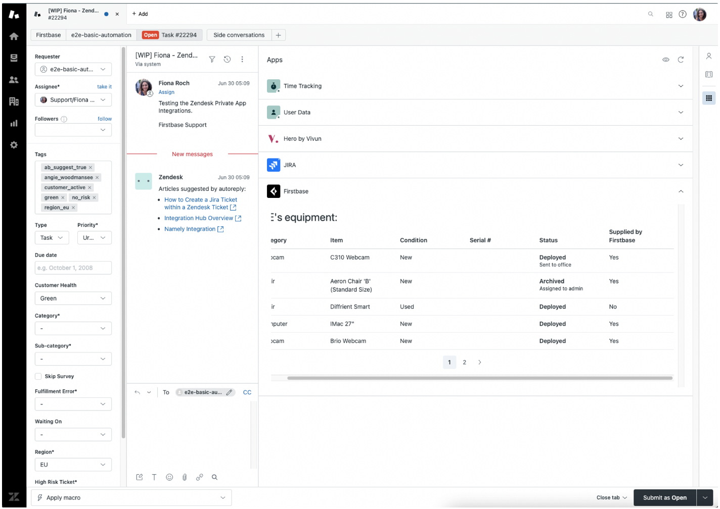Screen dimensions: 720x509
Task: Open the Assignee dropdown
Action: tap(73, 100)
